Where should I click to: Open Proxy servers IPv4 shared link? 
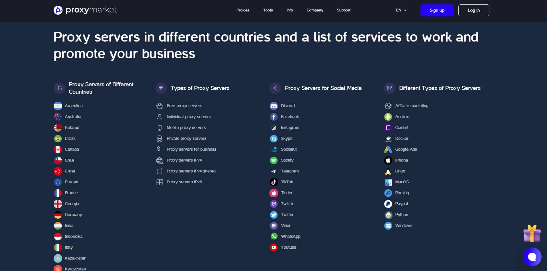(x=191, y=171)
